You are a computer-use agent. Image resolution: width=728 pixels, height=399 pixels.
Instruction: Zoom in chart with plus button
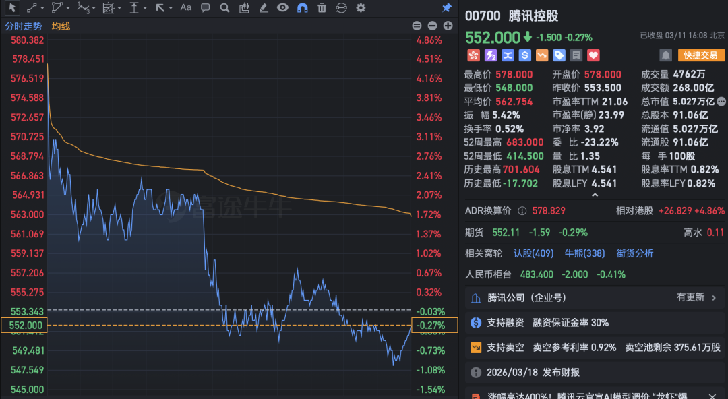coord(448,26)
